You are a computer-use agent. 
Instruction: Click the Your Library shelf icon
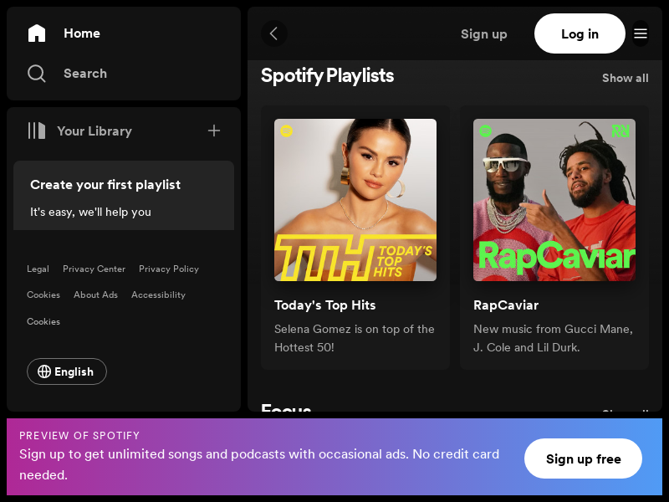click(37, 131)
